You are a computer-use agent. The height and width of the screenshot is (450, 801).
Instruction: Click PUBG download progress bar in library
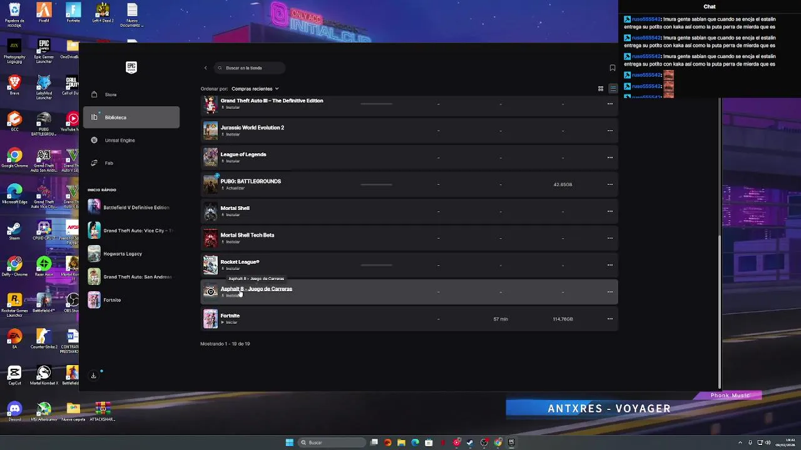[377, 184]
